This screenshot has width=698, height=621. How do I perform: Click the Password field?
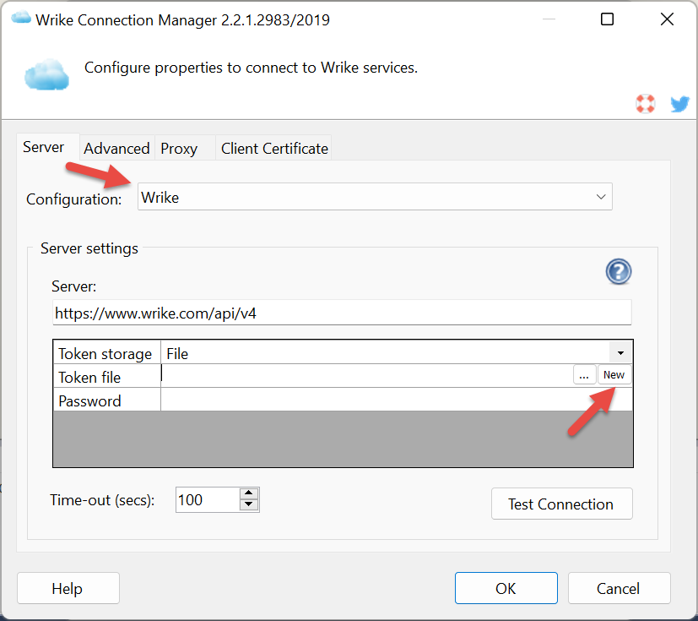click(x=395, y=400)
